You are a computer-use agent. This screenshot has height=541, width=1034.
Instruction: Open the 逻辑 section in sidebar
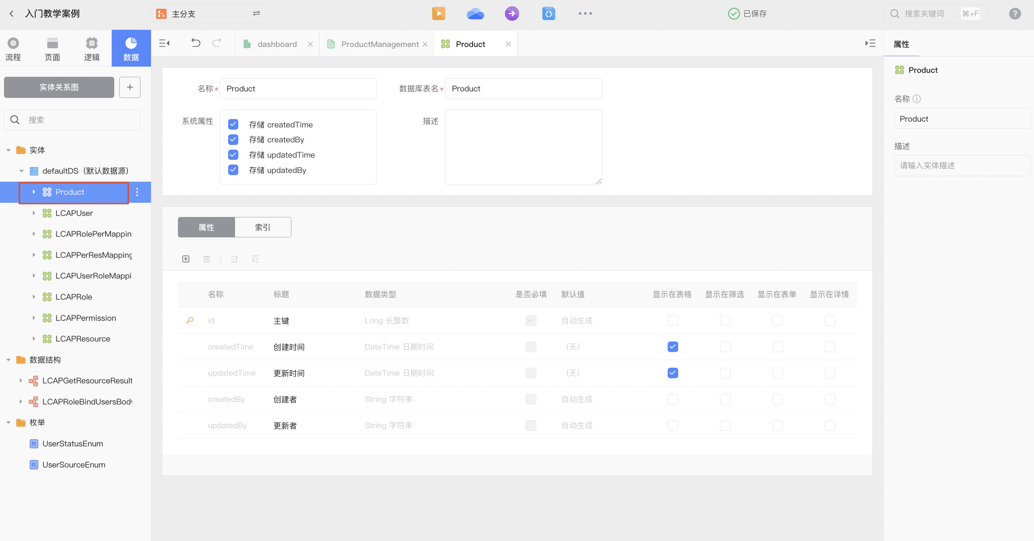coord(92,49)
